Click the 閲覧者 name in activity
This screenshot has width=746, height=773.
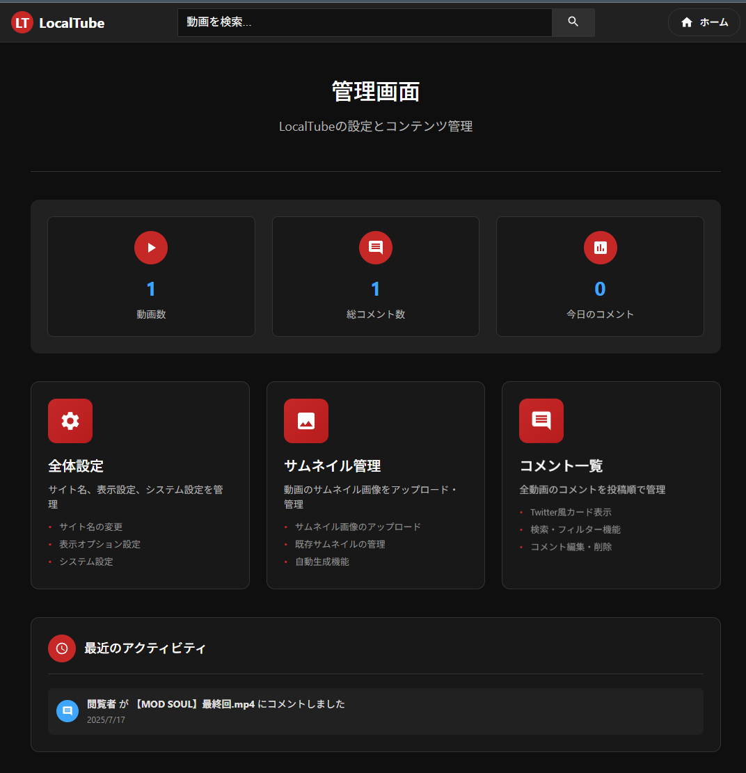[102, 704]
